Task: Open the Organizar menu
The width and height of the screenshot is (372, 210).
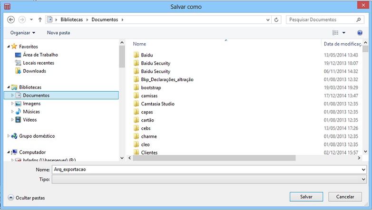Action: [x=23, y=33]
